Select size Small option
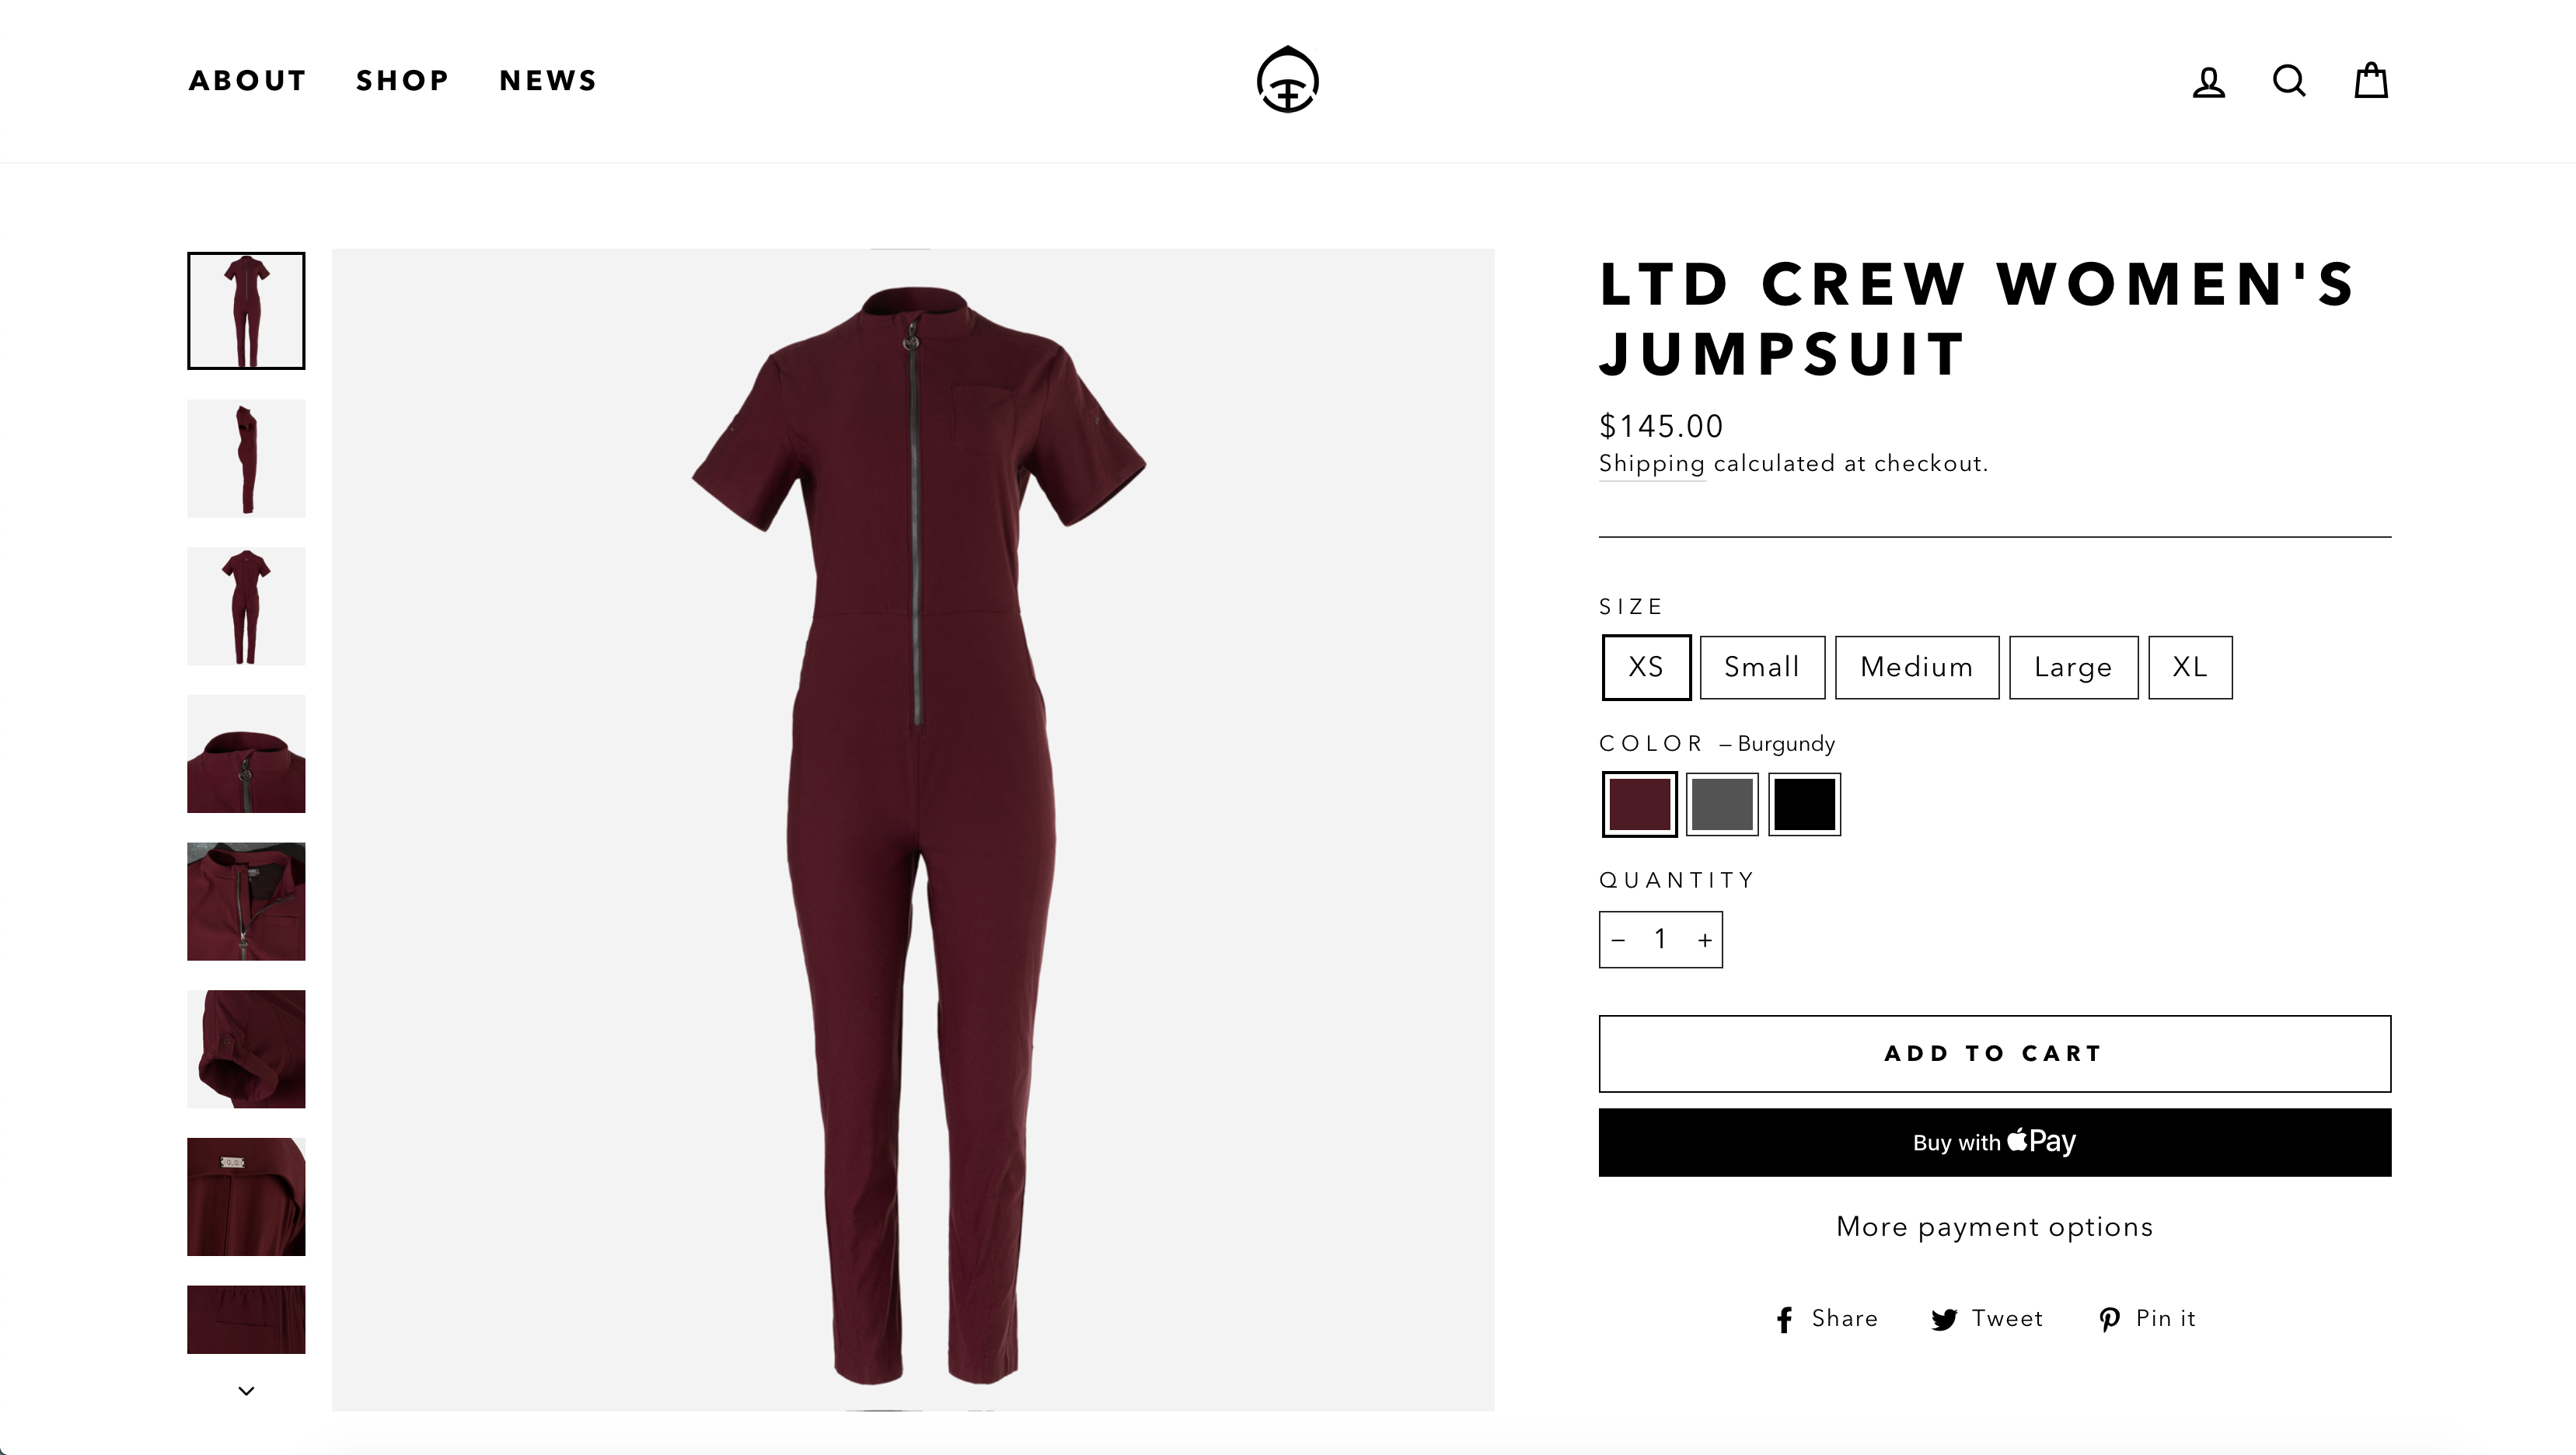The width and height of the screenshot is (2576, 1455). (1762, 667)
